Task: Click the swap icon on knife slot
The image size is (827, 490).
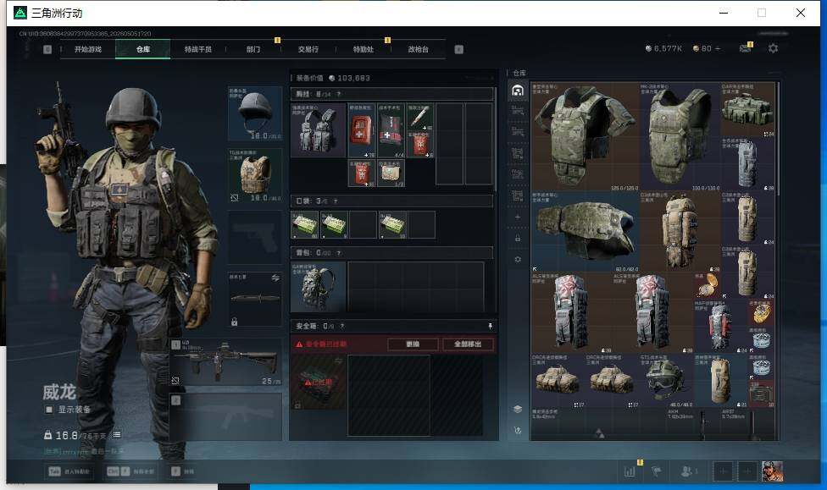Action: point(275,278)
